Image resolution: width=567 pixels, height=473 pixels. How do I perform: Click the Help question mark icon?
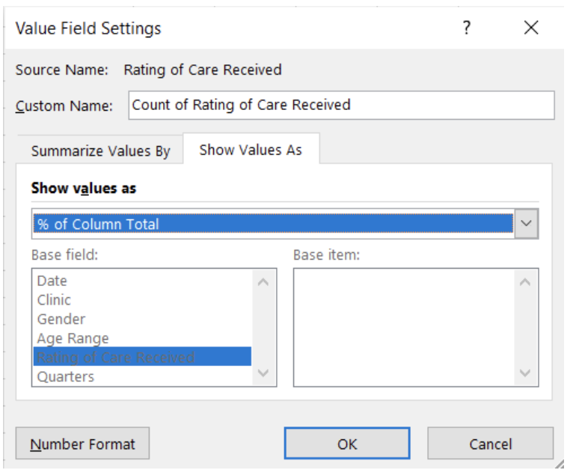tap(467, 28)
